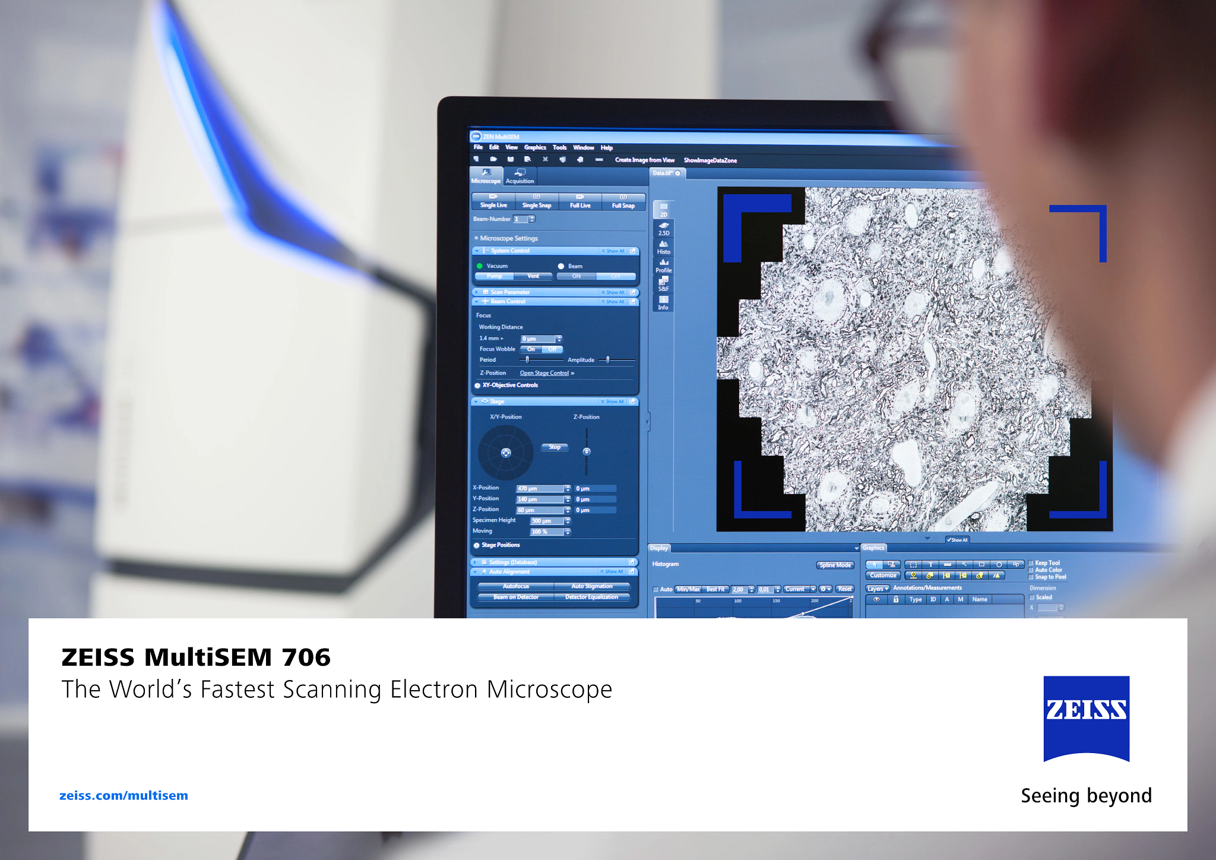The height and width of the screenshot is (860, 1216).
Task: Open the Tools menu
Action: [x=559, y=147]
